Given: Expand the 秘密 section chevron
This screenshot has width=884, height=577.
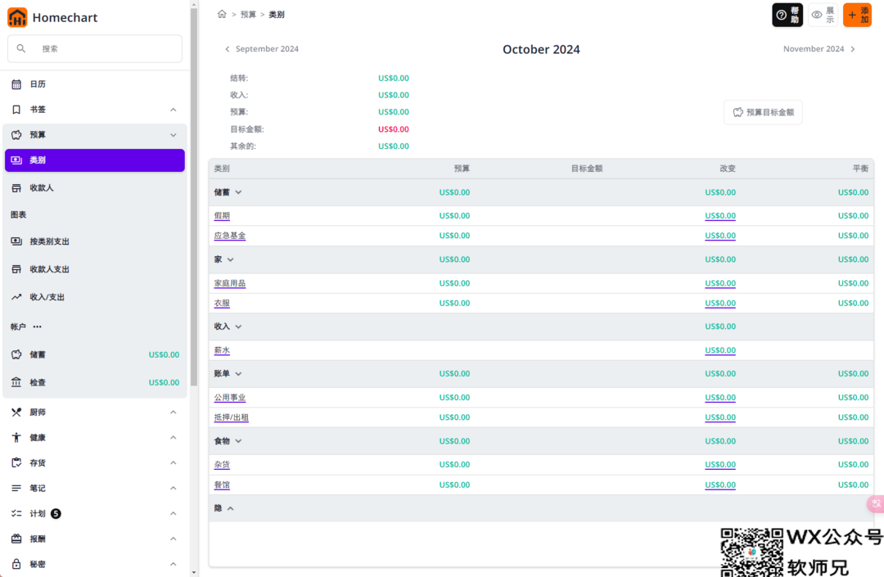Looking at the screenshot, I should coord(173,564).
